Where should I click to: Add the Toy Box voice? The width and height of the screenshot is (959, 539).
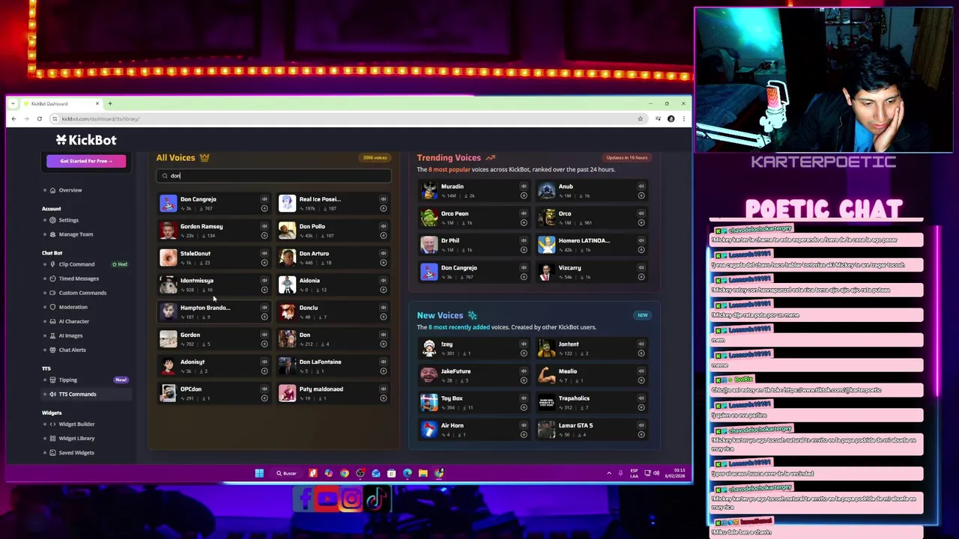point(523,407)
